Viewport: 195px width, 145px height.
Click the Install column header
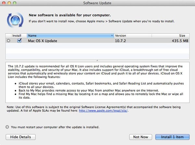(17, 35)
